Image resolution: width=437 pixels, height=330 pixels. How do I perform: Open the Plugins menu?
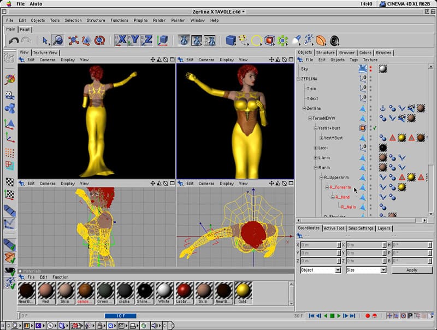click(x=140, y=20)
